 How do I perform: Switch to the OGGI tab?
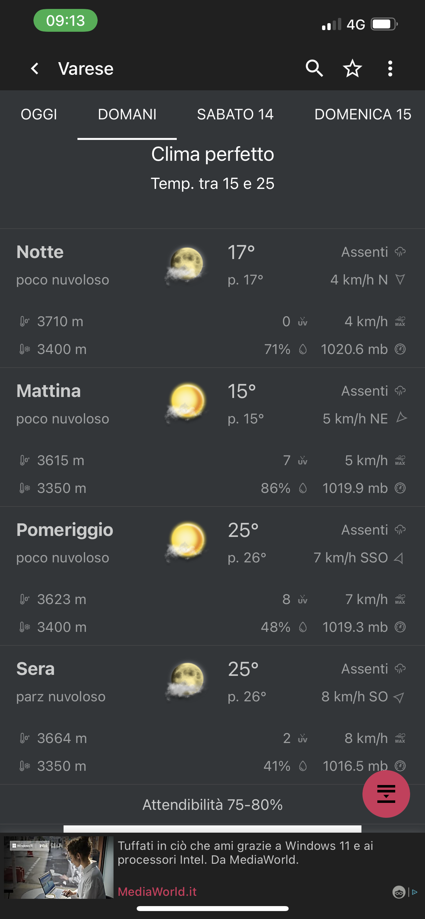(39, 114)
